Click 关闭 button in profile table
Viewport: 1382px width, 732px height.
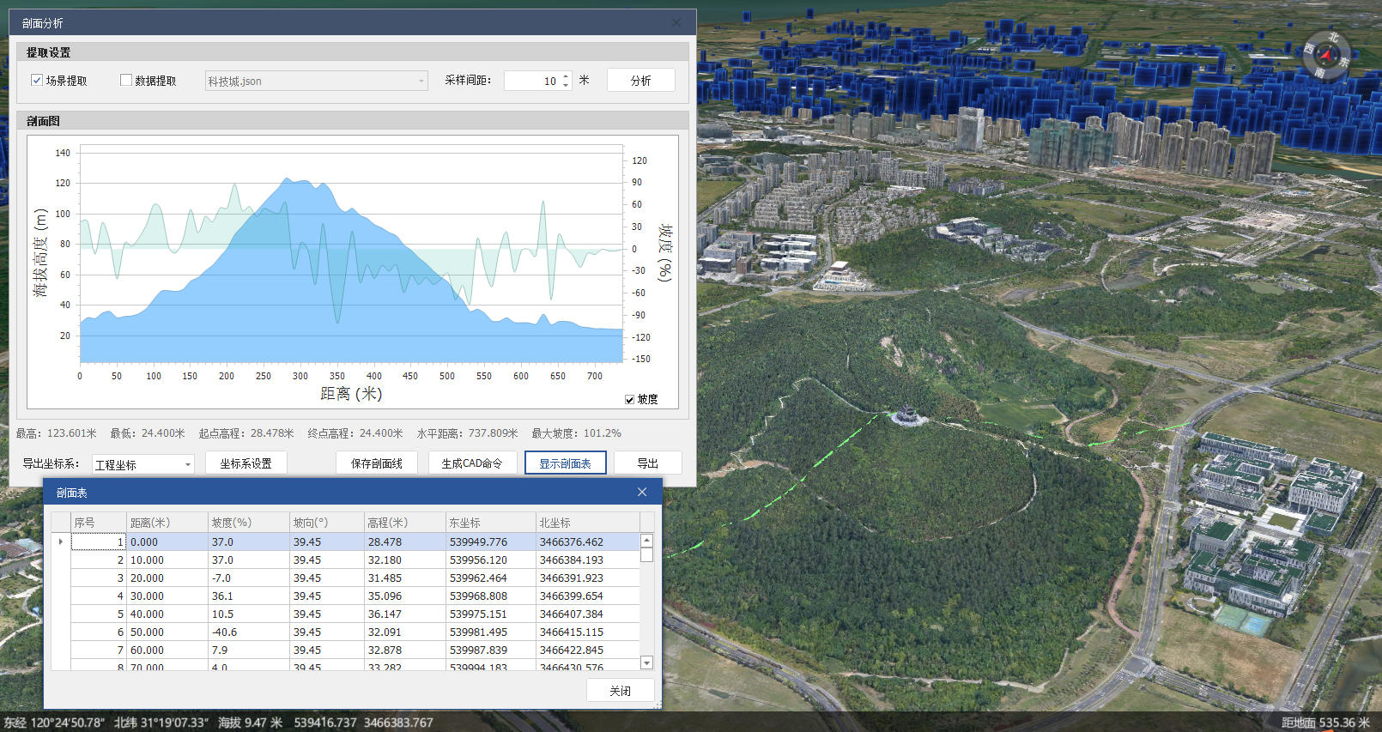click(x=620, y=690)
